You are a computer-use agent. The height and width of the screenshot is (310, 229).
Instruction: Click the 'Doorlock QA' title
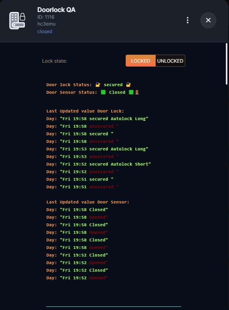point(56,10)
